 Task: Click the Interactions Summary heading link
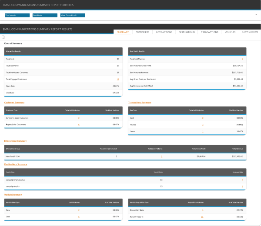pyautogui.click(x=15, y=141)
